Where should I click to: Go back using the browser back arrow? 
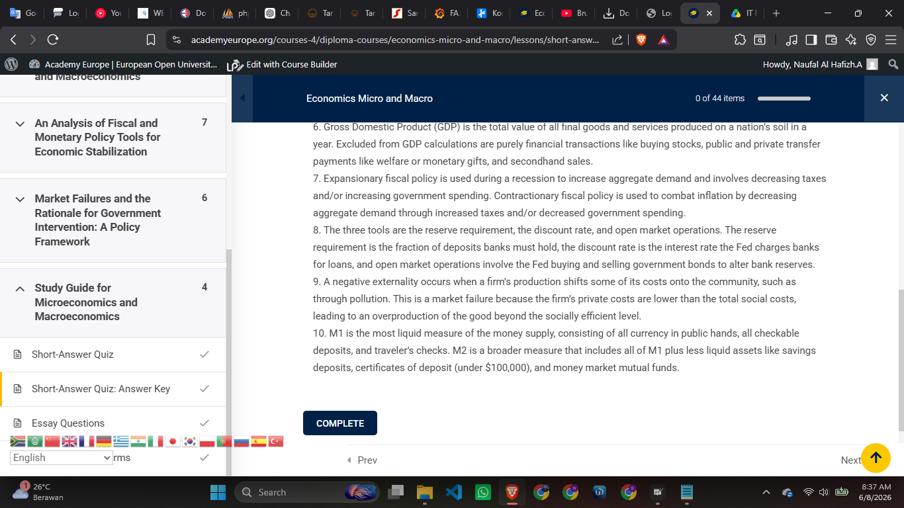(x=13, y=40)
